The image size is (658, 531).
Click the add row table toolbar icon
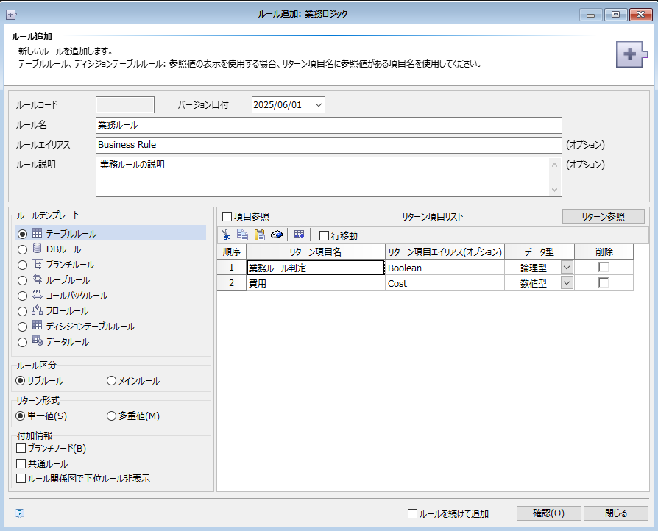[x=300, y=235]
